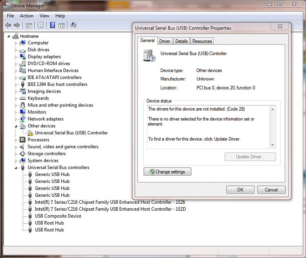This screenshot has width=306, height=258.
Task: Toggle the console tree toolbar icon
Action: [x=29, y=25]
